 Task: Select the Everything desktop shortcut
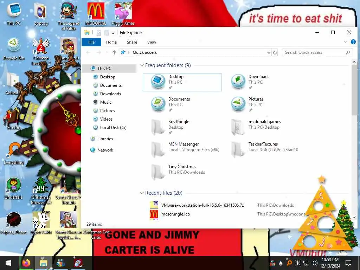(x=14, y=153)
